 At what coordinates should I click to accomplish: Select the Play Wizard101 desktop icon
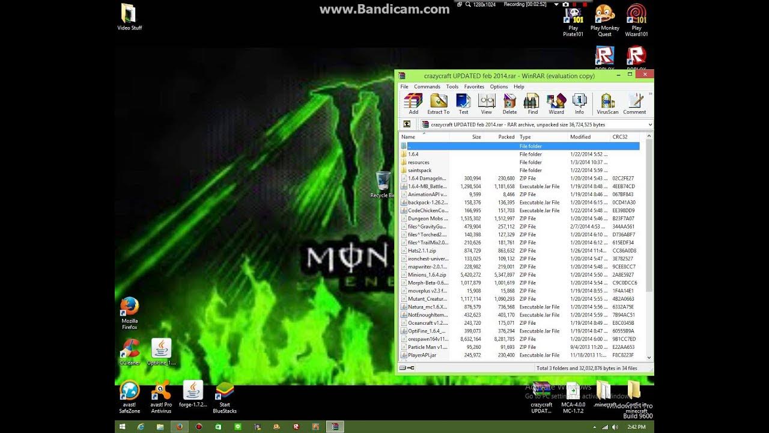(636, 22)
